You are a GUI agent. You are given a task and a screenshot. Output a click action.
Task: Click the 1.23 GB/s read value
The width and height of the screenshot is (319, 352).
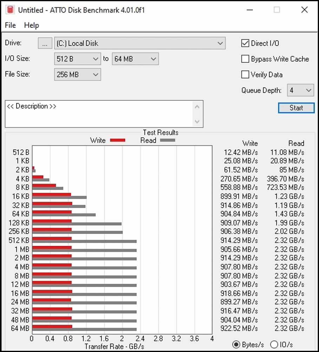tap(289, 196)
